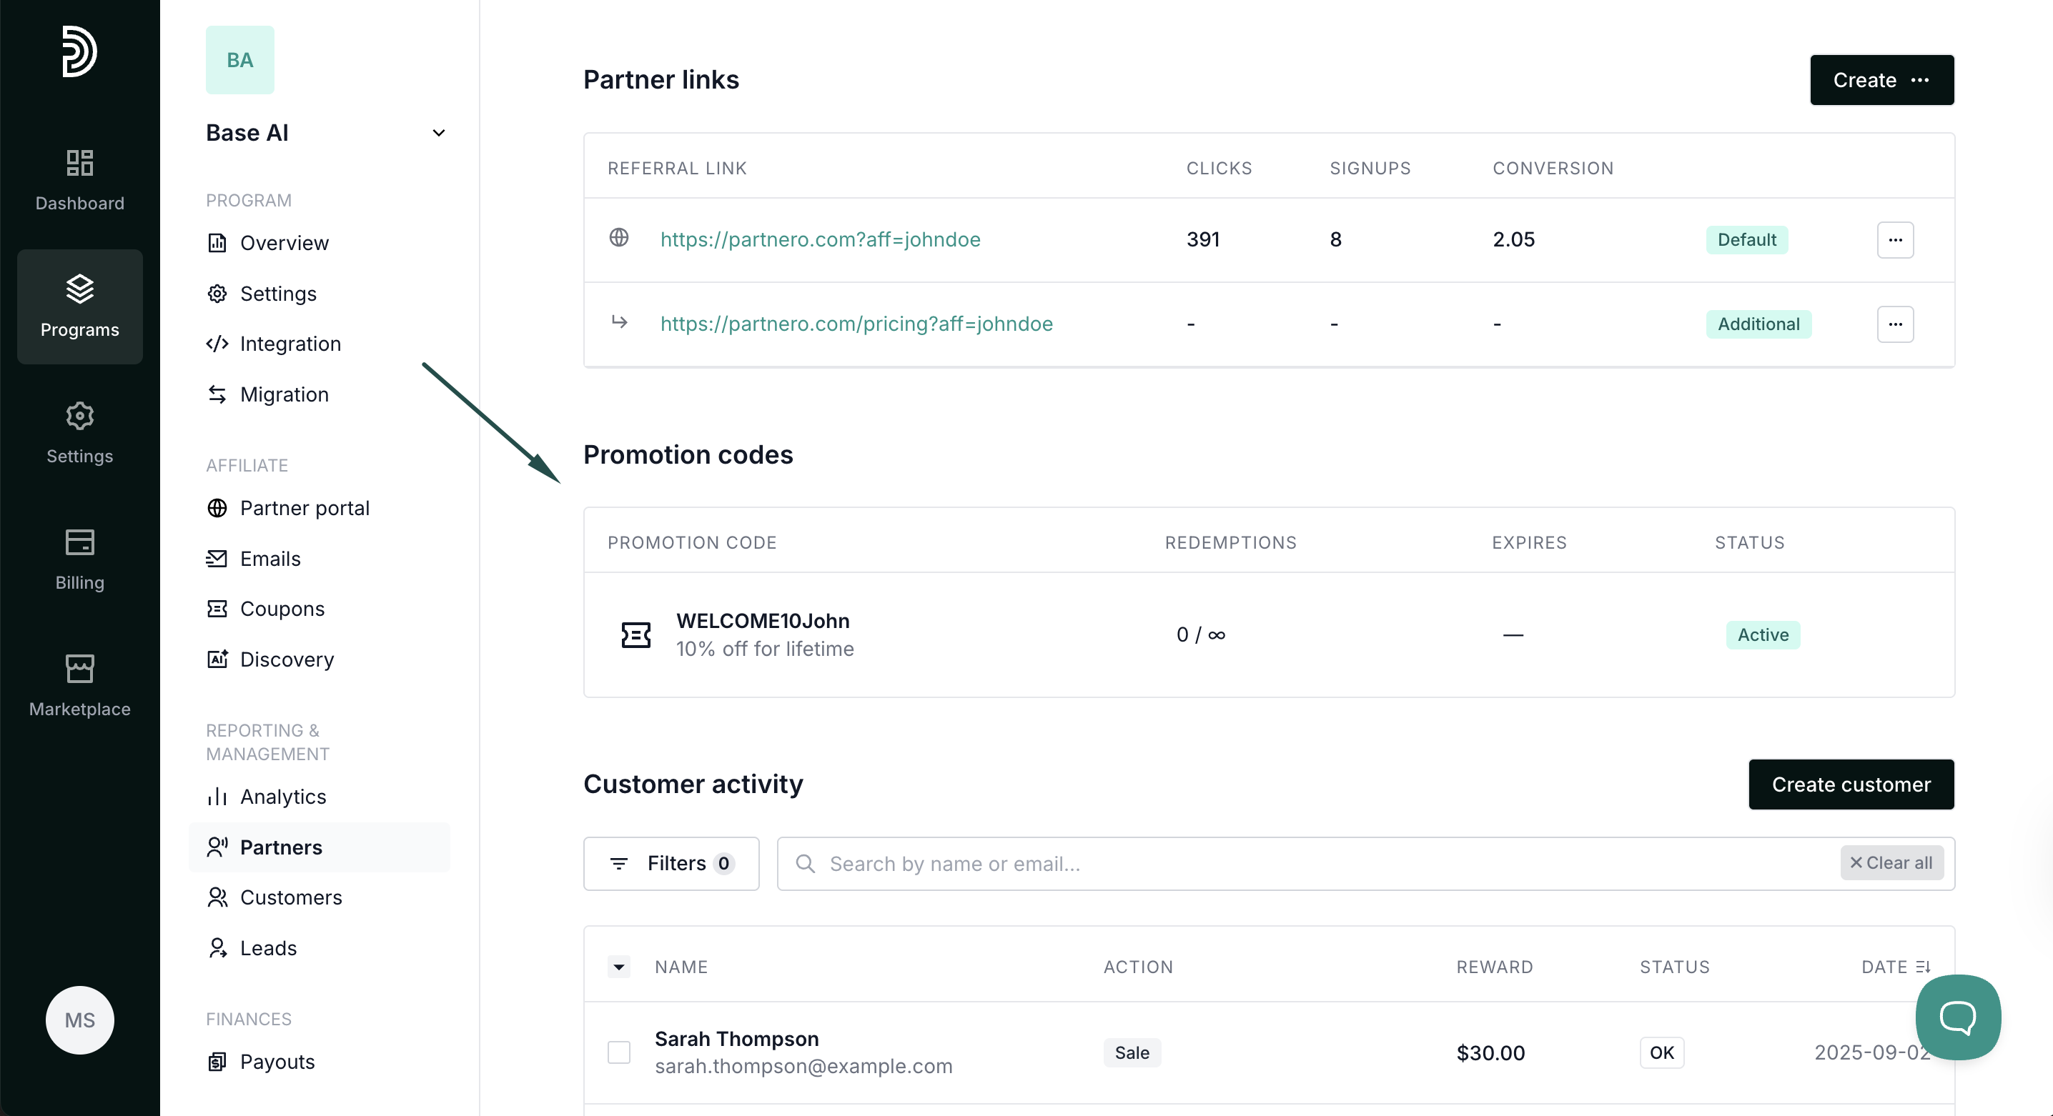Viewport: 2053px width, 1116px height.
Task: Open the options menu for the Additional link
Action: [1894, 324]
